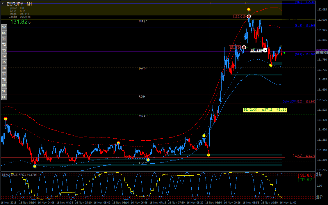Activate the T4 button
Viewport: 328px width, 205px height.
[x=4, y=56]
